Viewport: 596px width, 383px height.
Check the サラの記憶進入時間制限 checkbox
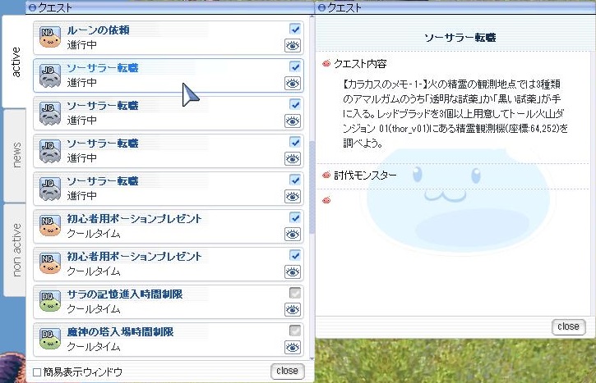click(x=295, y=293)
